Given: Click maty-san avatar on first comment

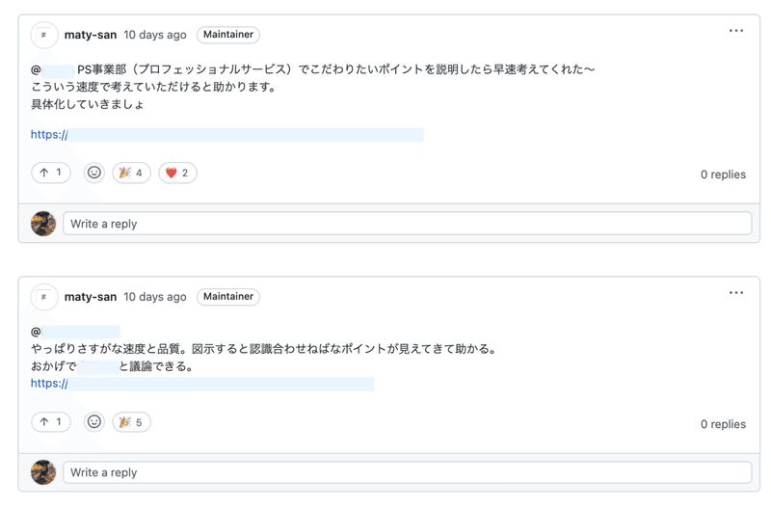Looking at the screenshot, I should [x=44, y=35].
